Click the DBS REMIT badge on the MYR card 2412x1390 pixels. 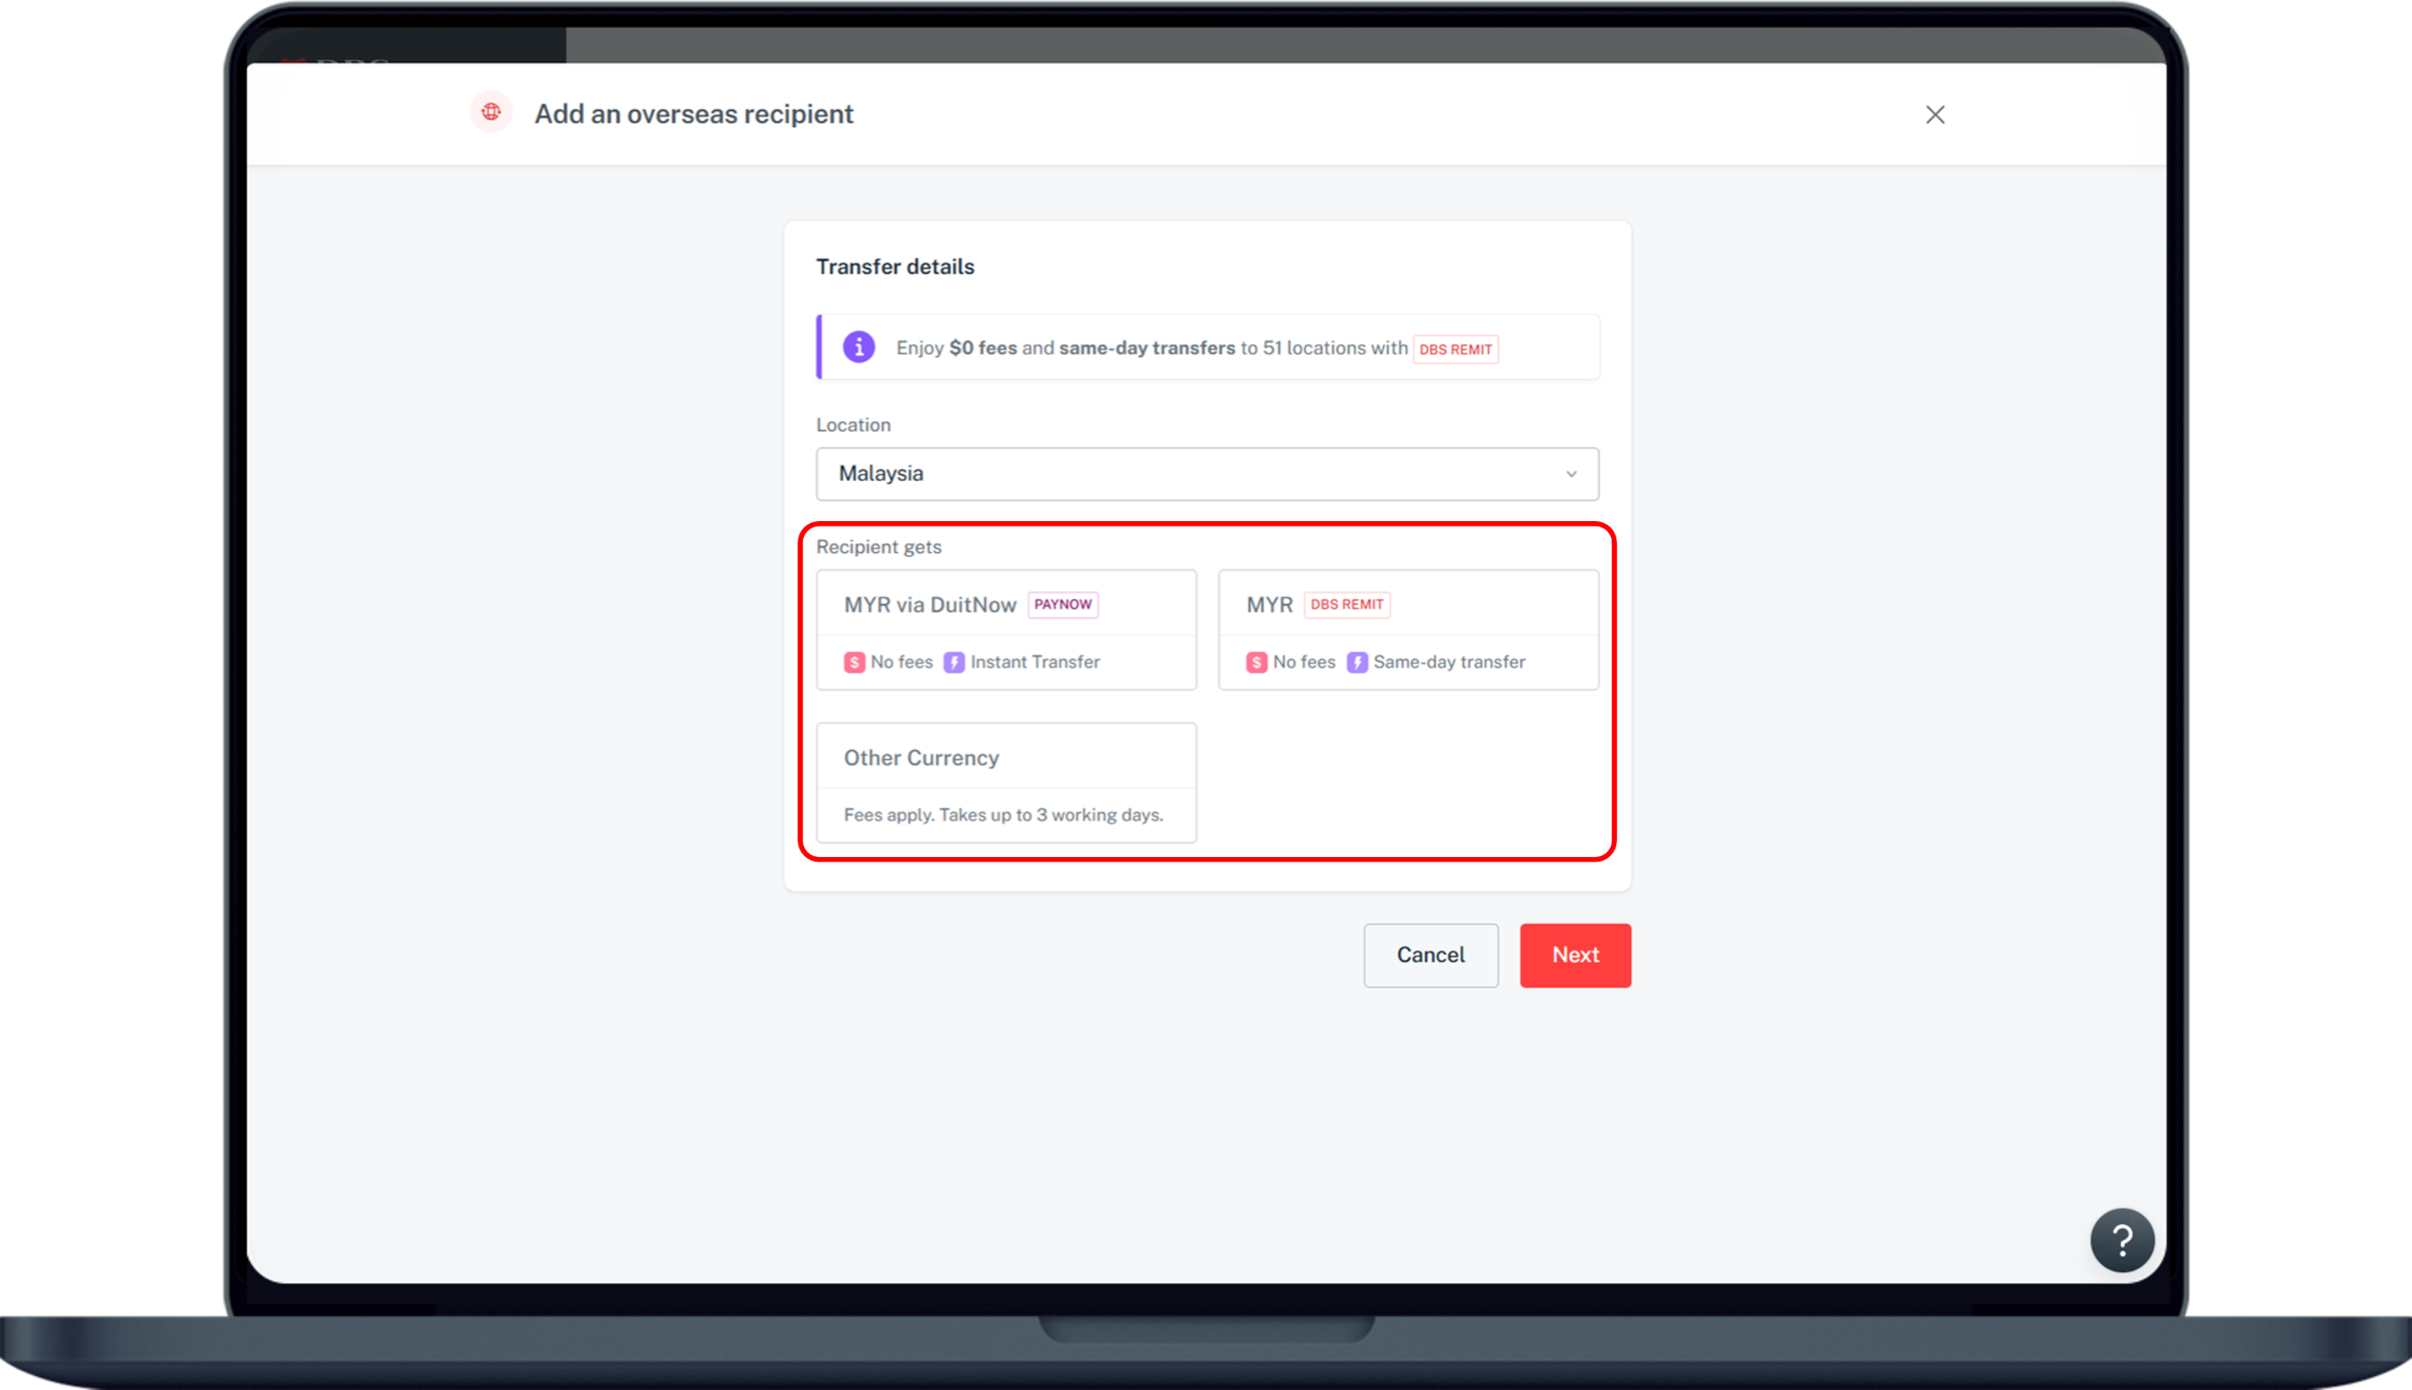click(x=1347, y=604)
